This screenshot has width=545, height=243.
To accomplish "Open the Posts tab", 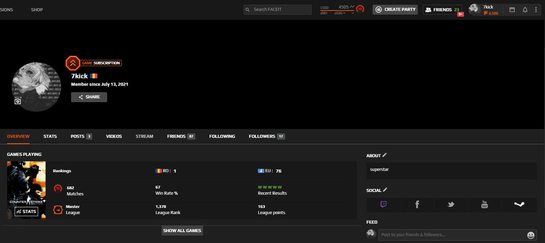I will [81, 136].
